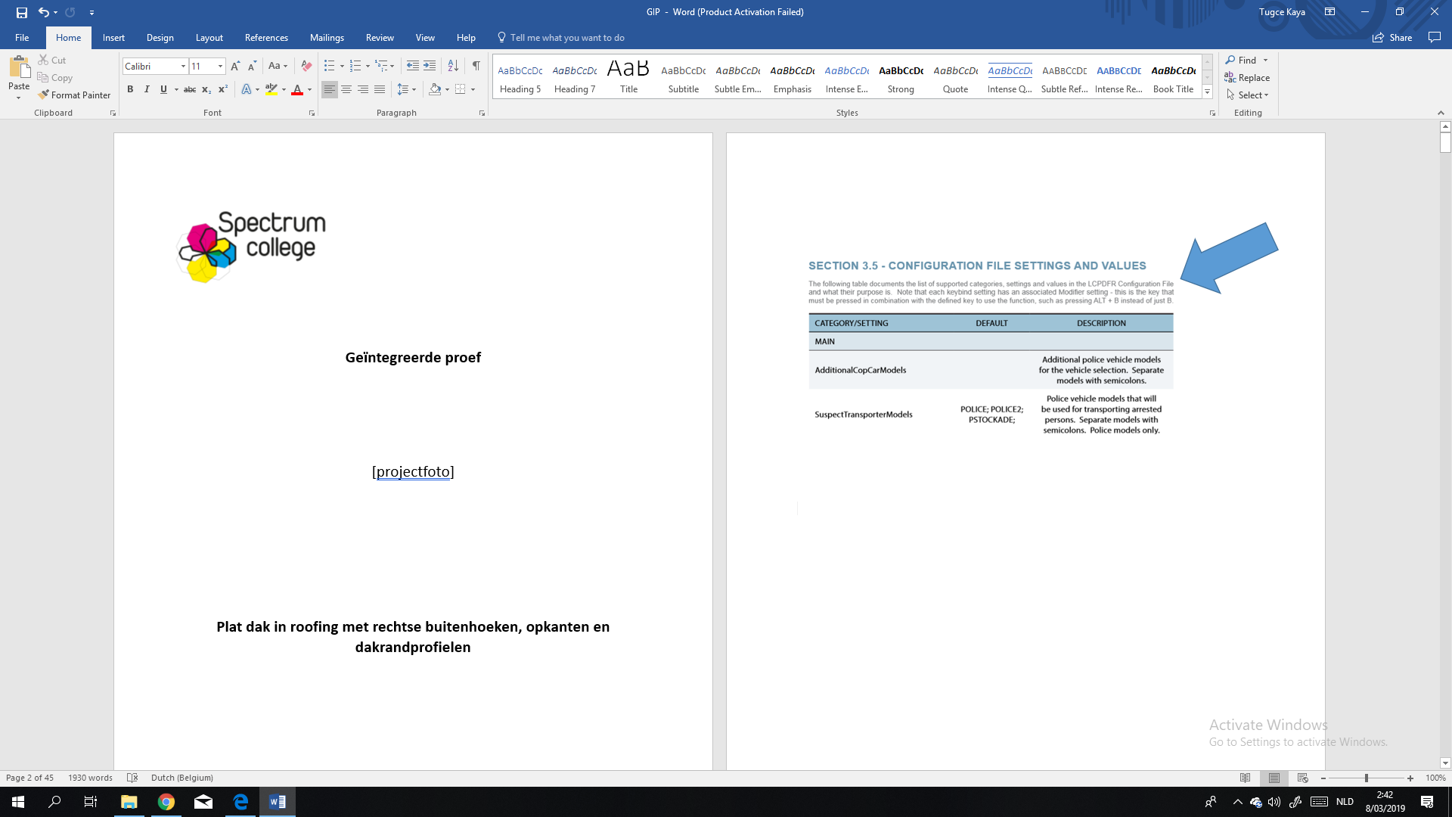Viewport: 1452px width, 817px height.
Task: Click the Save icon in quick access toolbar
Action: click(x=22, y=12)
